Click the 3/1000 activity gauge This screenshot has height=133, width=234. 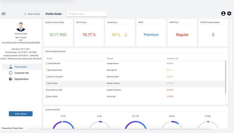(208, 125)
